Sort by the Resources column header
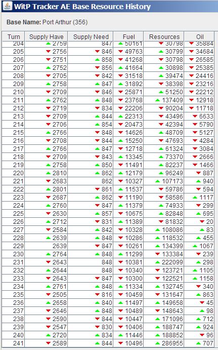218x350 pixels. [164, 36]
